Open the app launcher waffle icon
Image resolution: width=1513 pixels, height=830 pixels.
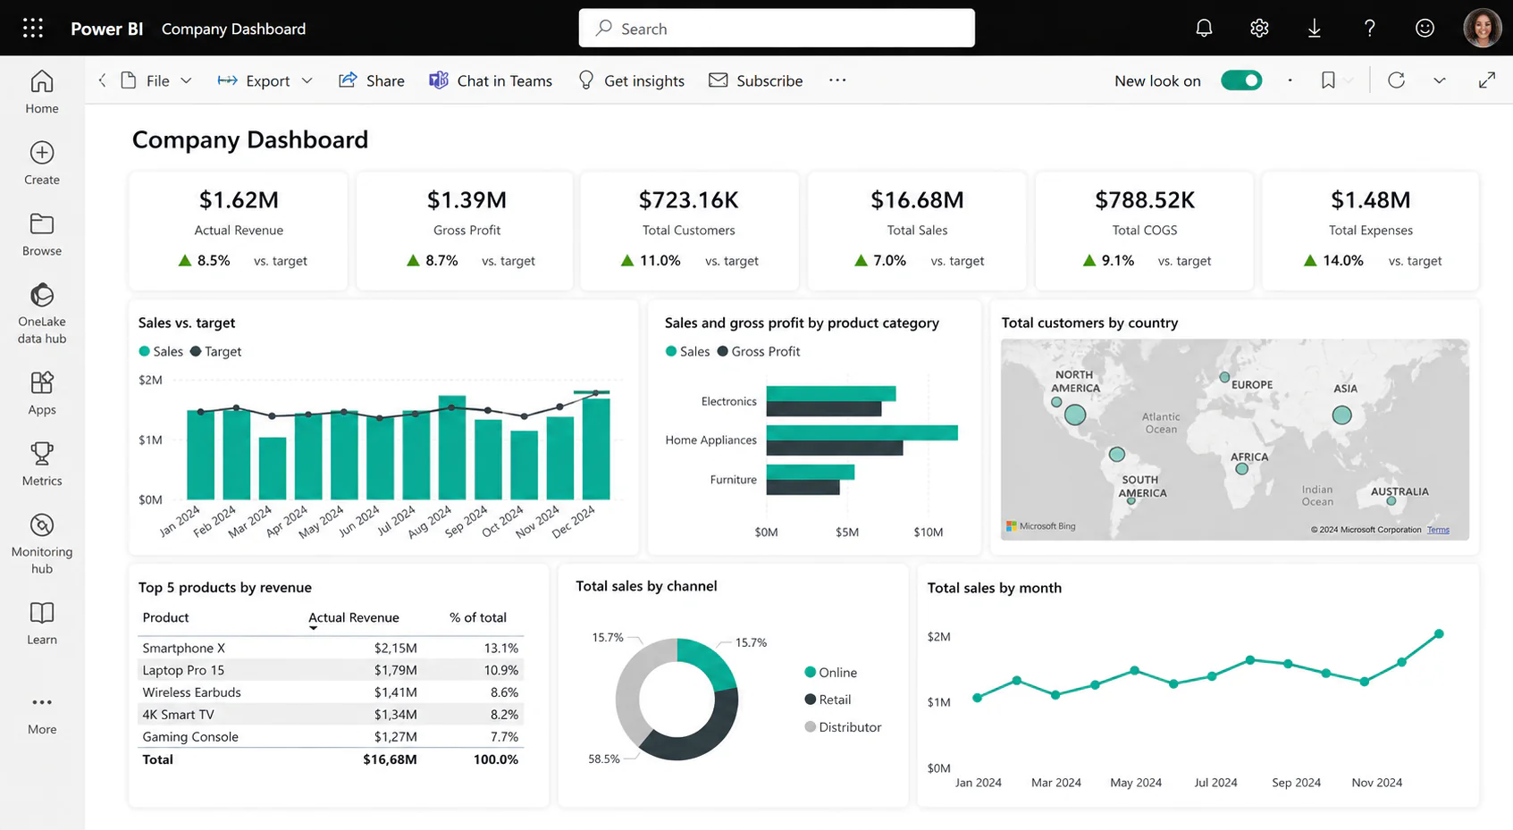[x=33, y=29]
